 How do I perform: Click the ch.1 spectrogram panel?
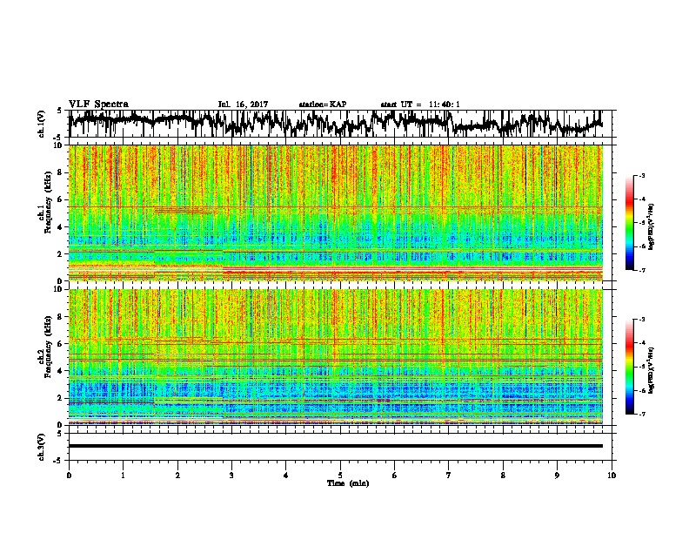click(x=336, y=213)
